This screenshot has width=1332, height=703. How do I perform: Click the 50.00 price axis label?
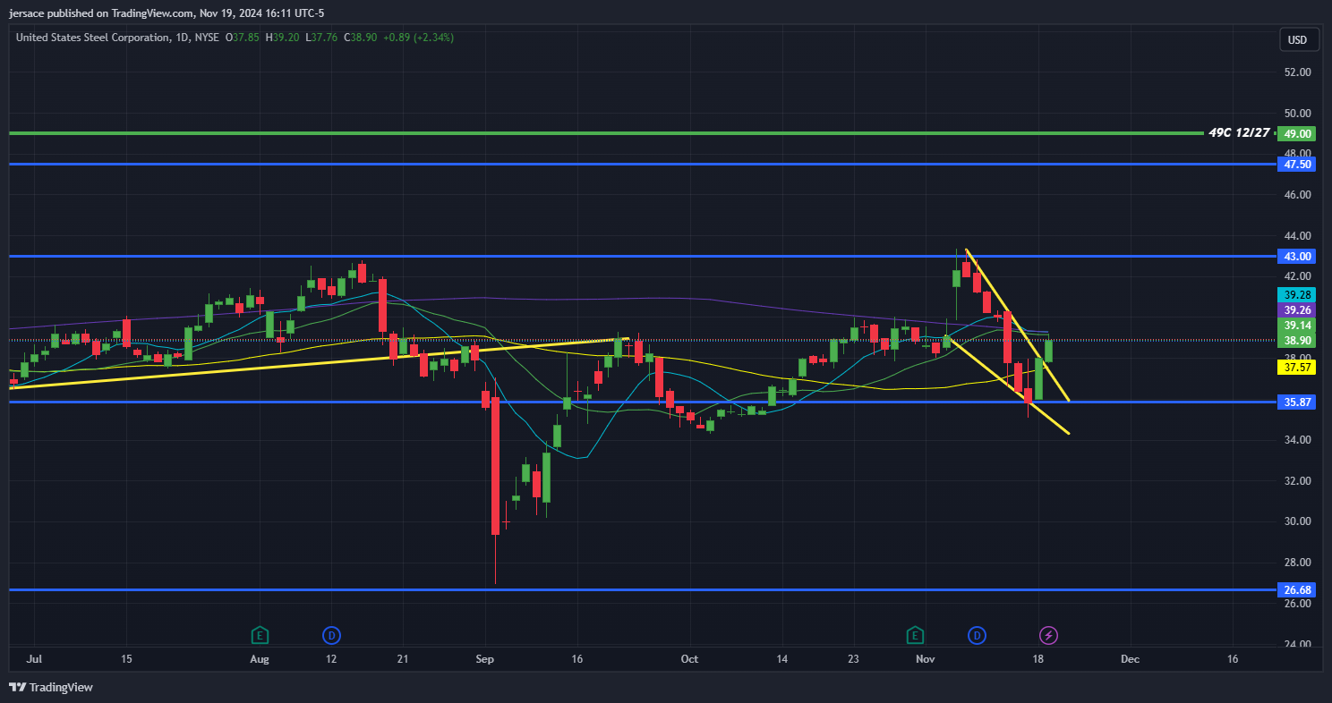tap(1298, 114)
